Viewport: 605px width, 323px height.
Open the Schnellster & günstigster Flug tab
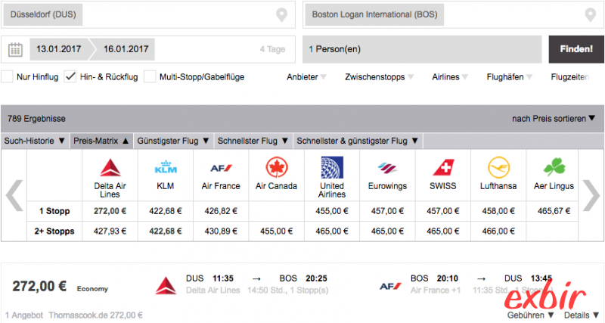point(358,141)
